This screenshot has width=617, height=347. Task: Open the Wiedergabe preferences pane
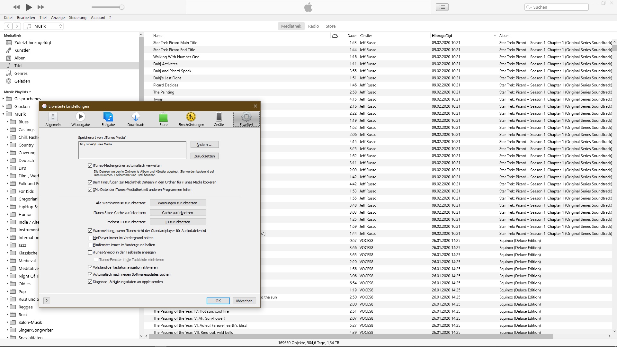point(81,119)
